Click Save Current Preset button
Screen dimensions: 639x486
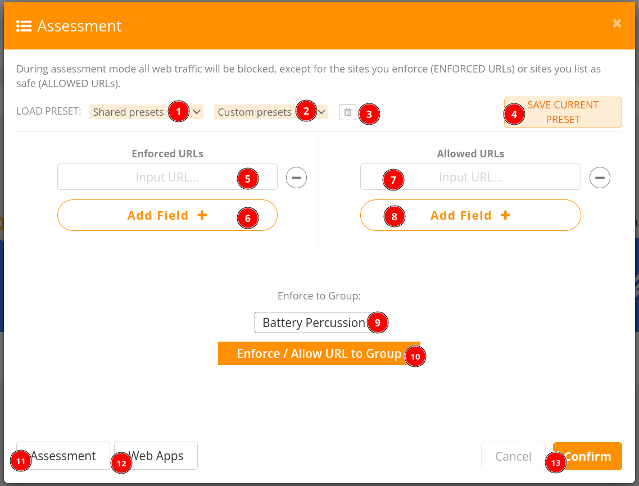pyautogui.click(x=563, y=112)
